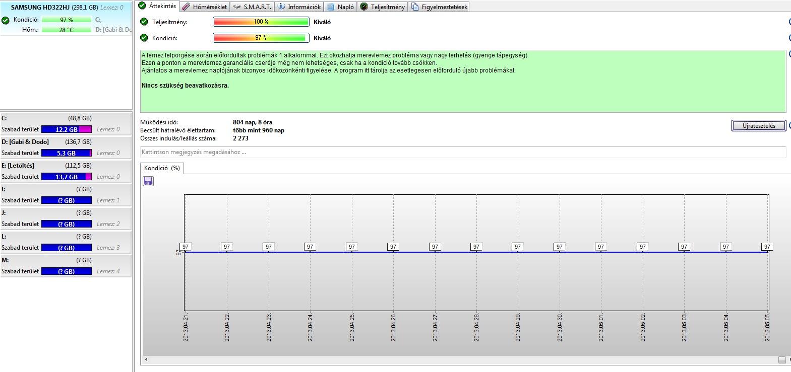Screen dimensions: 791x372
Task: Click the 97 data point at 2013.04.21
Action: (x=186, y=247)
